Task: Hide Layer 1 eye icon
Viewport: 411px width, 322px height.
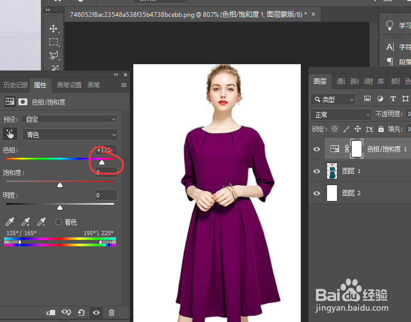Action: (x=317, y=171)
